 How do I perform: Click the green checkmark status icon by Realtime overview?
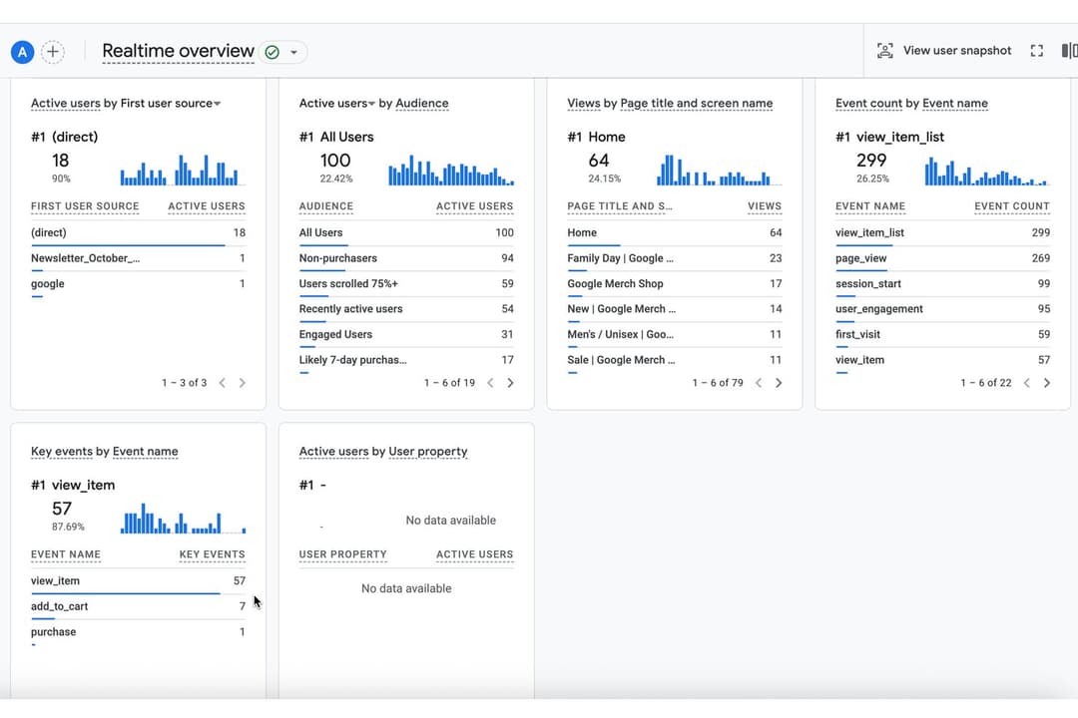point(272,52)
